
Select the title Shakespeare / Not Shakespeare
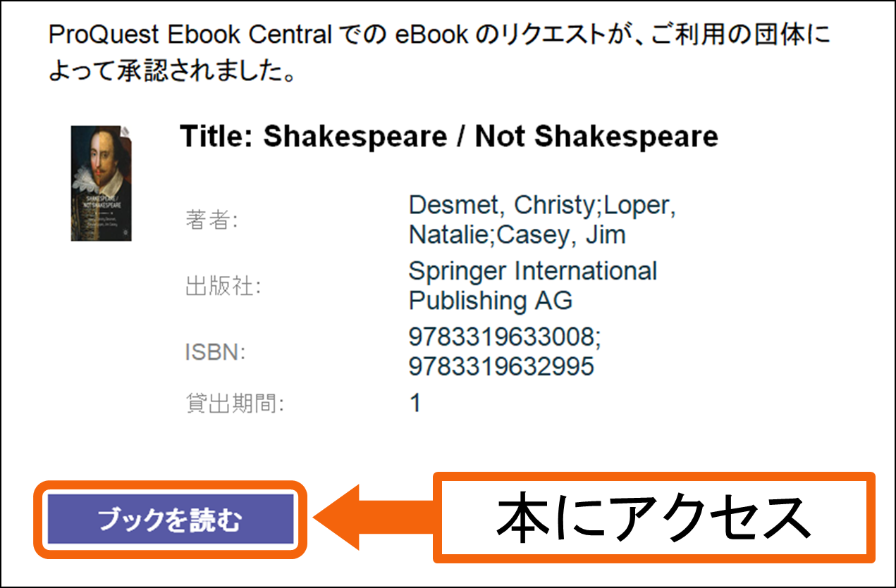click(x=448, y=137)
